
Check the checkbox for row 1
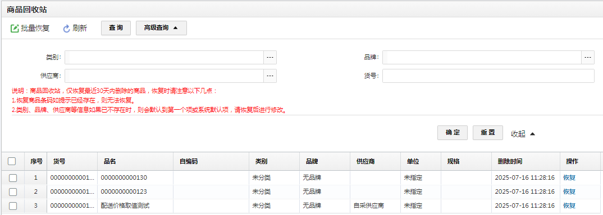pyautogui.click(x=13, y=178)
